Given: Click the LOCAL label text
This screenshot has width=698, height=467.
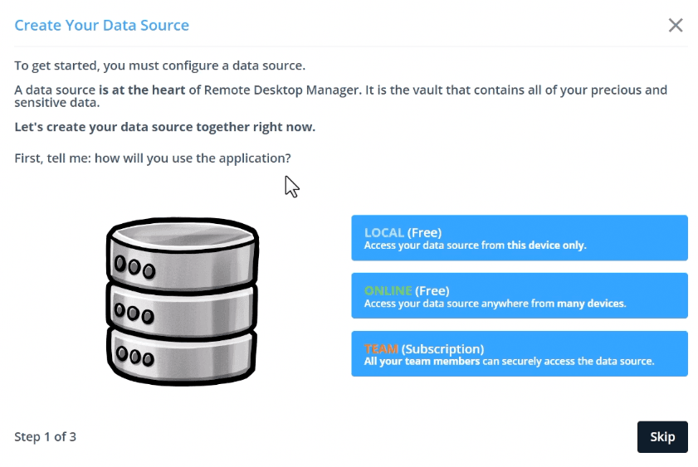Looking at the screenshot, I should click(383, 232).
